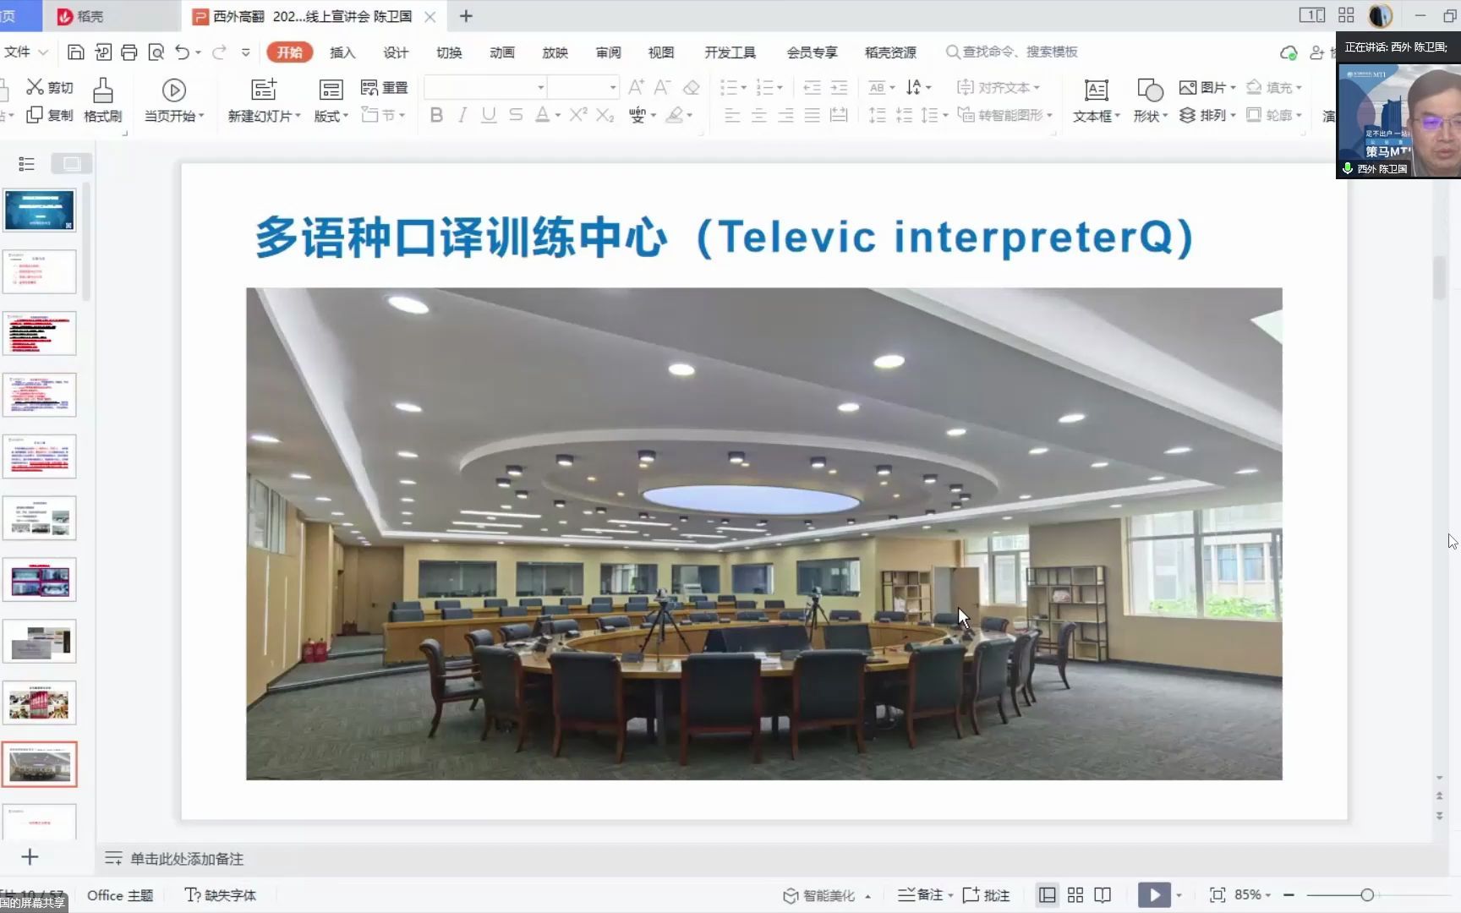Add a comment with 批注
1461x913 pixels.
pos(987,894)
